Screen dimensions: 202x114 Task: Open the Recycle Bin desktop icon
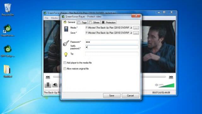[8, 10]
